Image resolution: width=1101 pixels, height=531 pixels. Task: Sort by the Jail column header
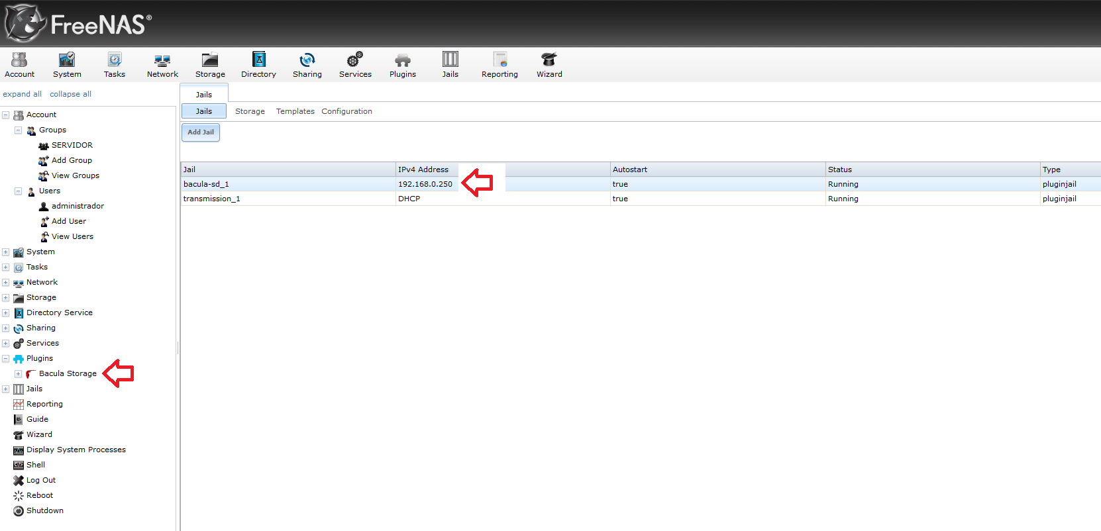pyautogui.click(x=288, y=169)
